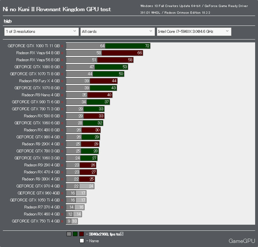The image size is (258, 247).
Task: Open the '1 of 3 resolutions' dropdown
Action: [41, 32]
